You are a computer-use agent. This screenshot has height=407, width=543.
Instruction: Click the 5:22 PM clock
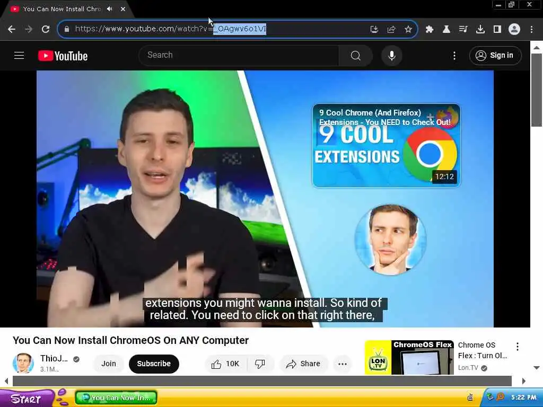[x=523, y=397]
